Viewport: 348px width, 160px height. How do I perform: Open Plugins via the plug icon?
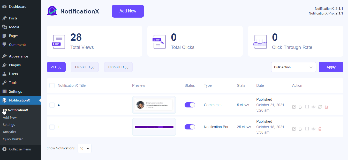point(4,65)
